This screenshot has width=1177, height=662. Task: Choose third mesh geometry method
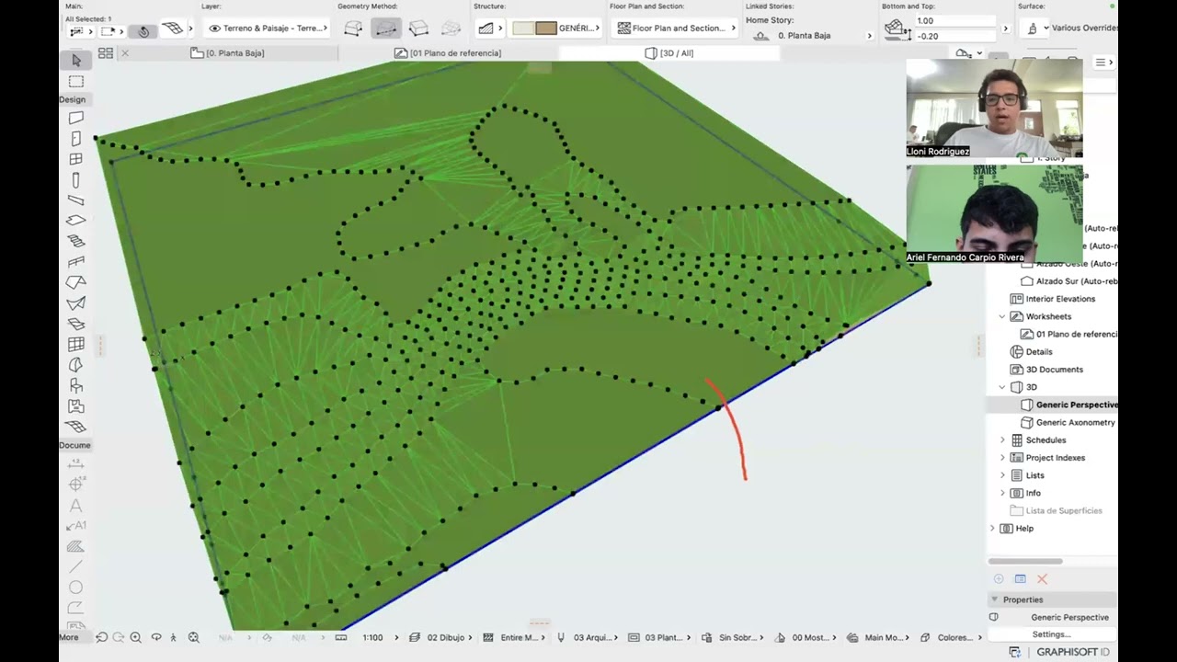coord(418,29)
